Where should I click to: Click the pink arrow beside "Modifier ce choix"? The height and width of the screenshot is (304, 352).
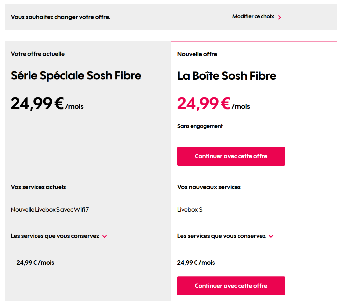279,17
